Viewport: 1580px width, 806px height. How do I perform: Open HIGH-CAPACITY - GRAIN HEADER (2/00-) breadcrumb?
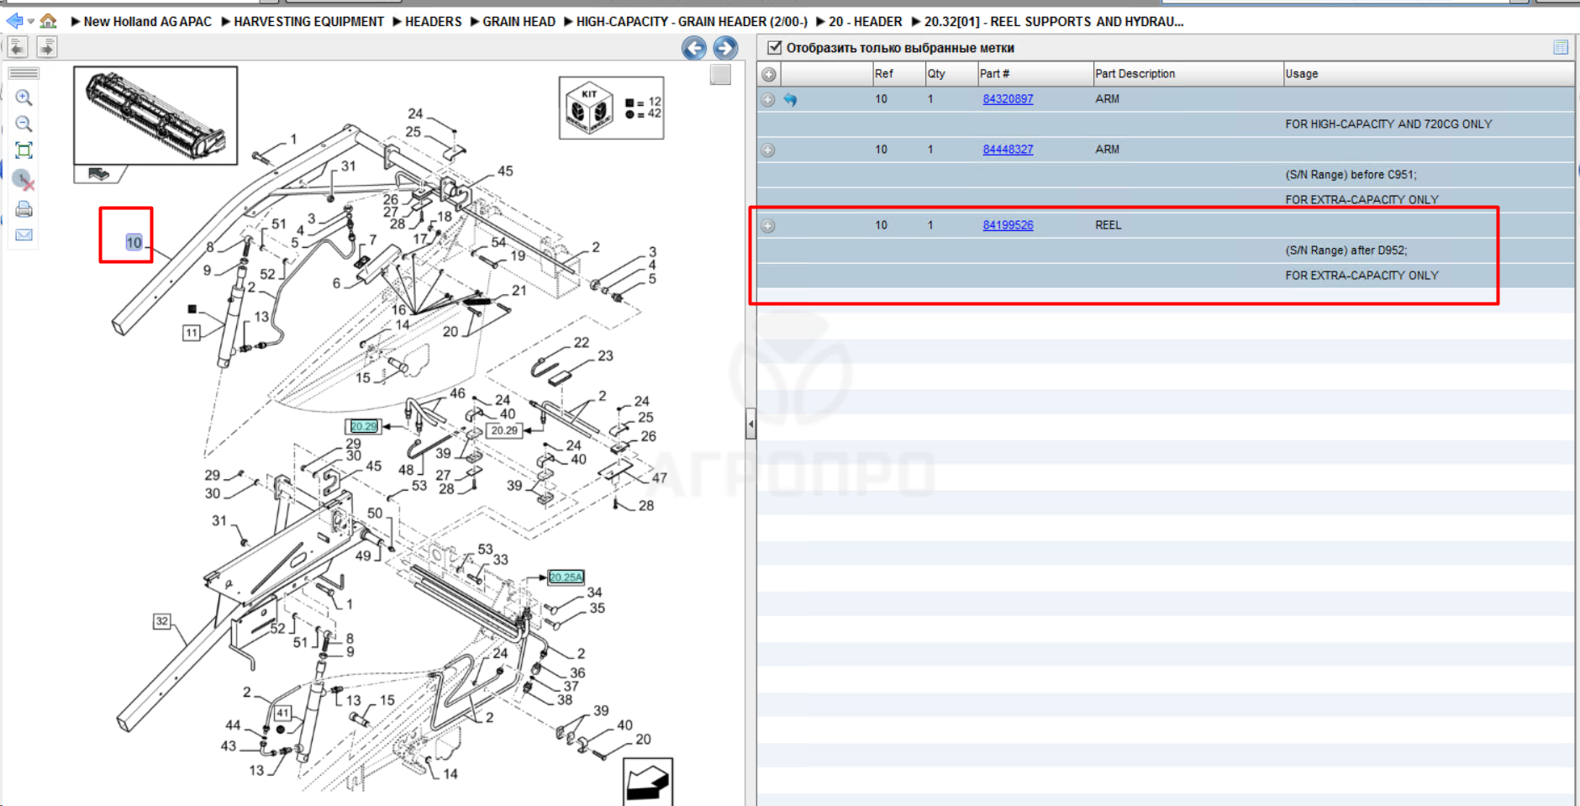click(x=692, y=22)
